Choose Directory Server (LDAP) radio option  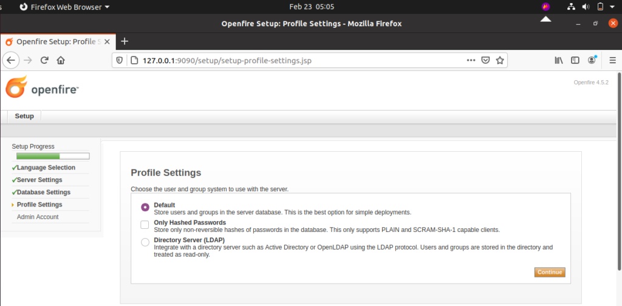click(x=145, y=242)
